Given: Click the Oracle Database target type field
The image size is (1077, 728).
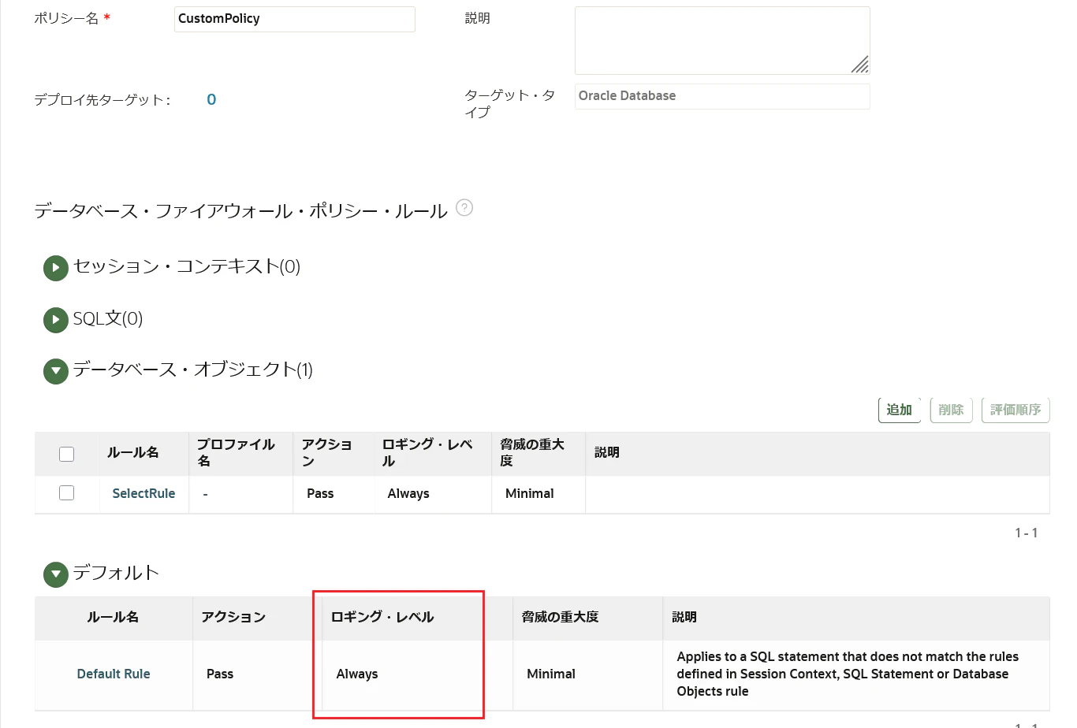Looking at the screenshot, I should 722,96.
